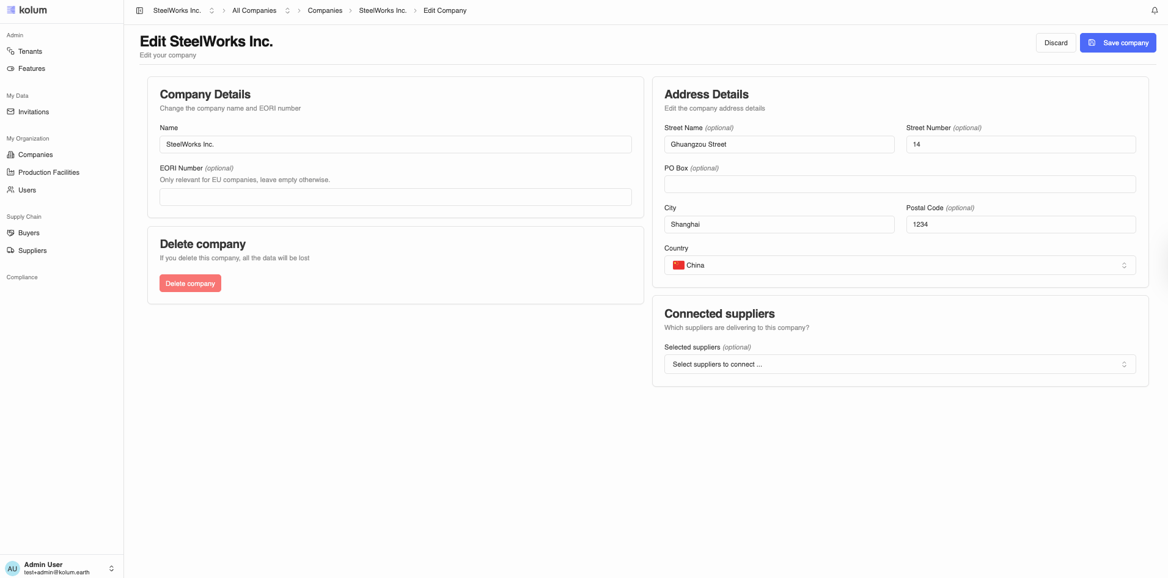The width and height of the screenshot is (1168, 578).
Task: Navigate to Production Facilities
Action: (48, 172)
